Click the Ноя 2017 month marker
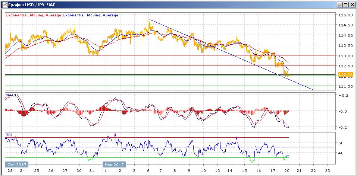The width and height of the screenshot is (357, 176). pos(114,164)
